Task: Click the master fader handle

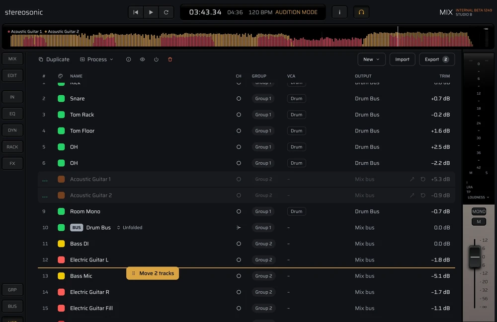Action: pyautogui.click(x=475, y=257)
